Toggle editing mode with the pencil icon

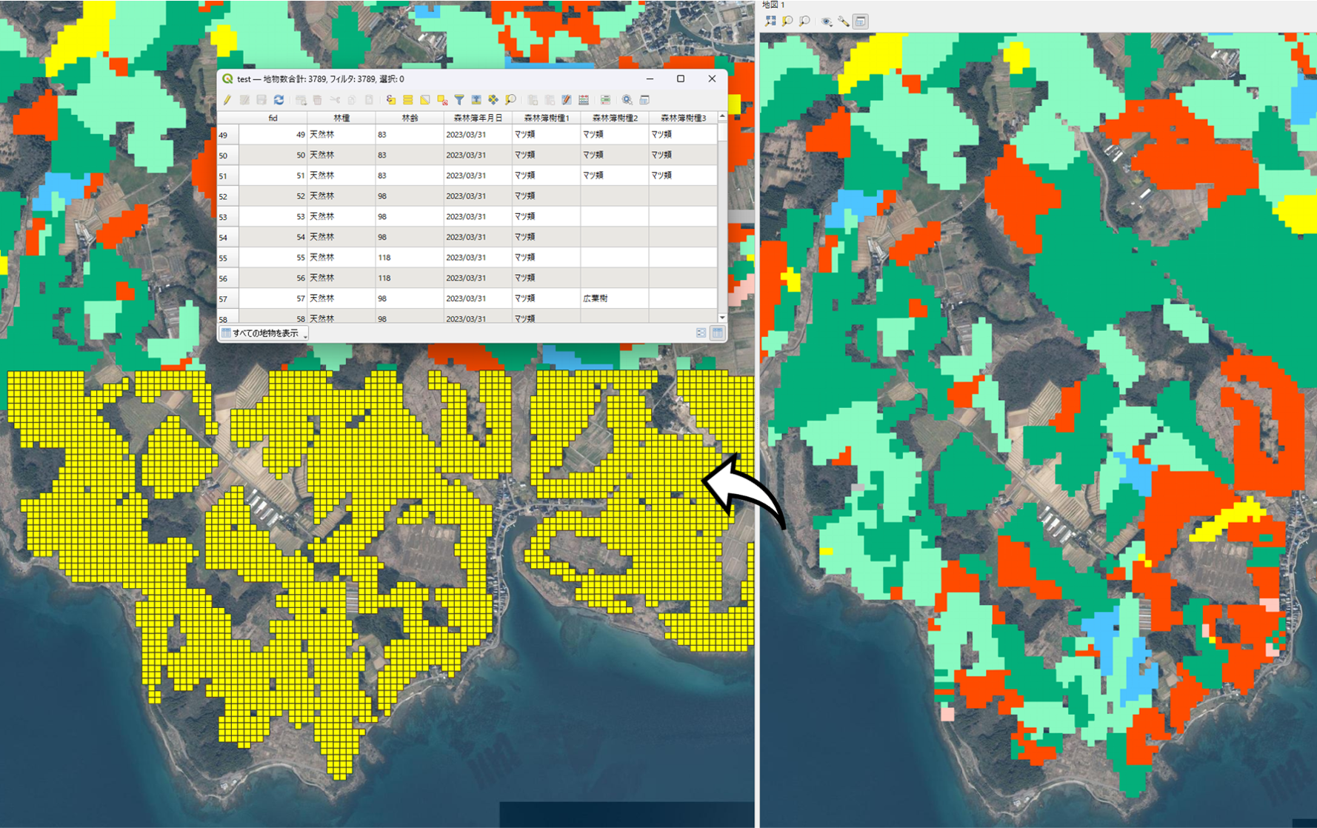pyautogui.click(x=227, y=100)
